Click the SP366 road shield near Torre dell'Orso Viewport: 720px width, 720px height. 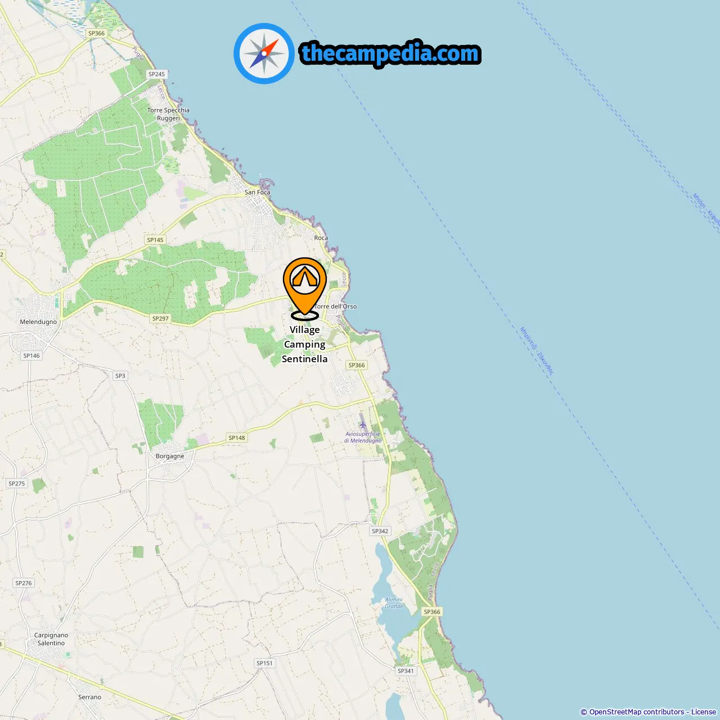(357, 365)
